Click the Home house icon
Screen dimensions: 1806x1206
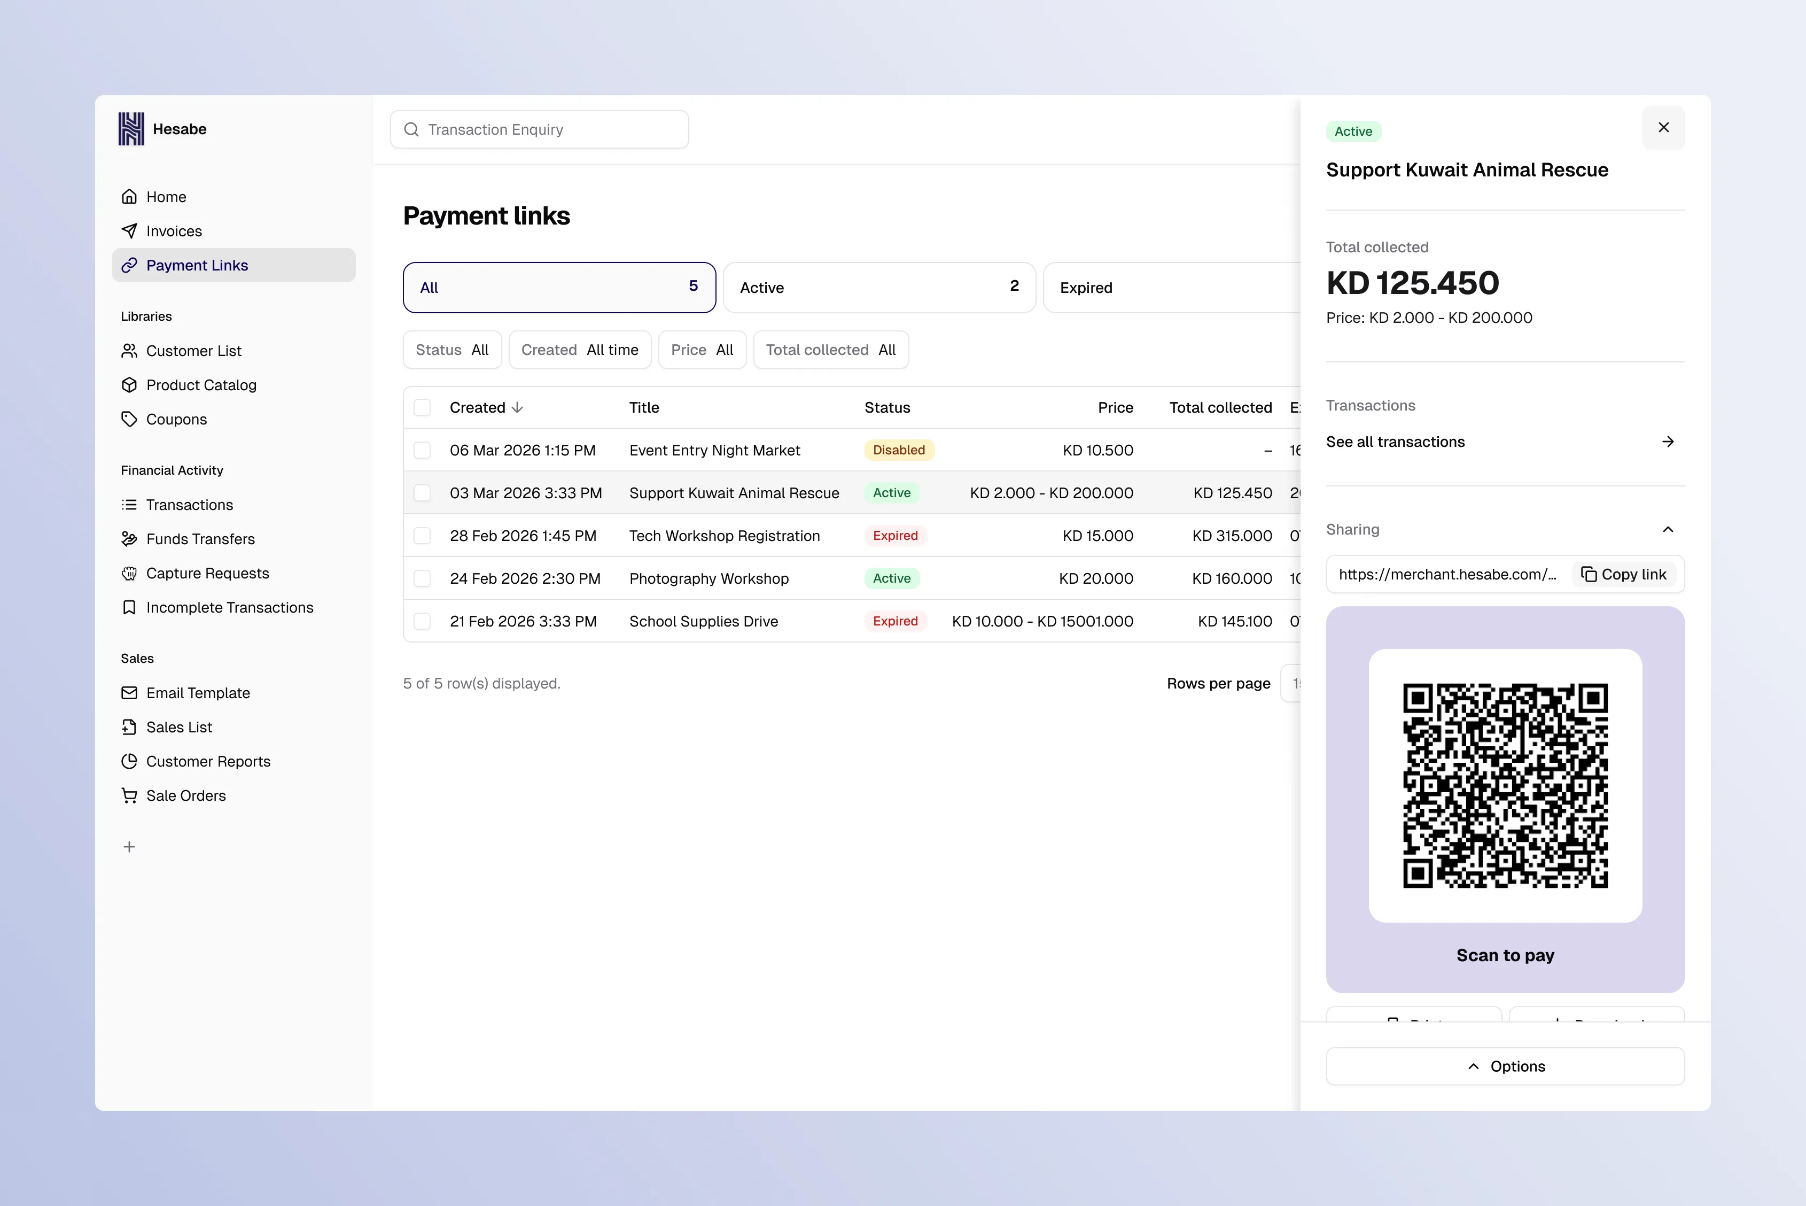pos(129,197)
